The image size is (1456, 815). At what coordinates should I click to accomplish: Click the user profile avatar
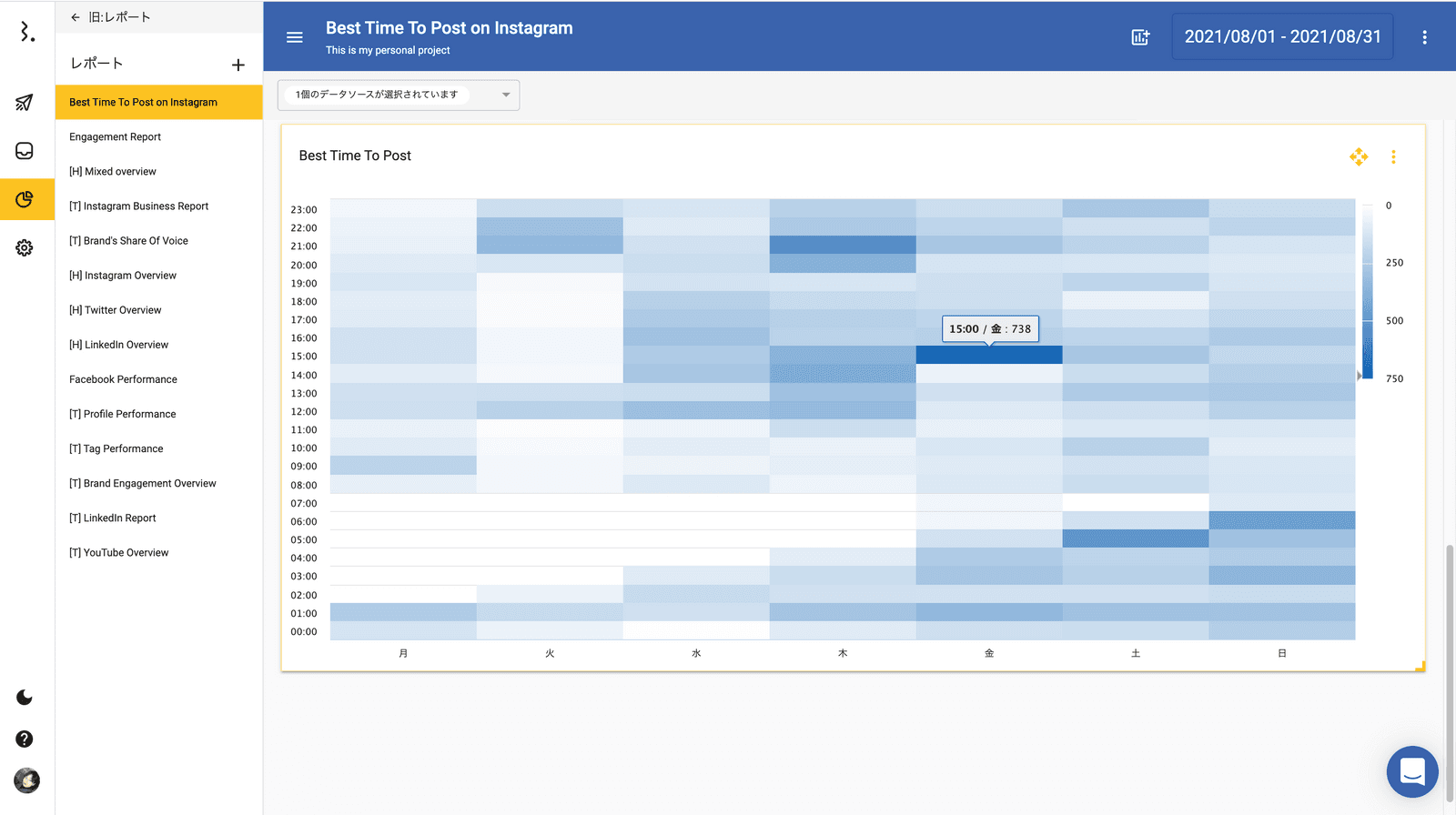click(x=26, y=780)
